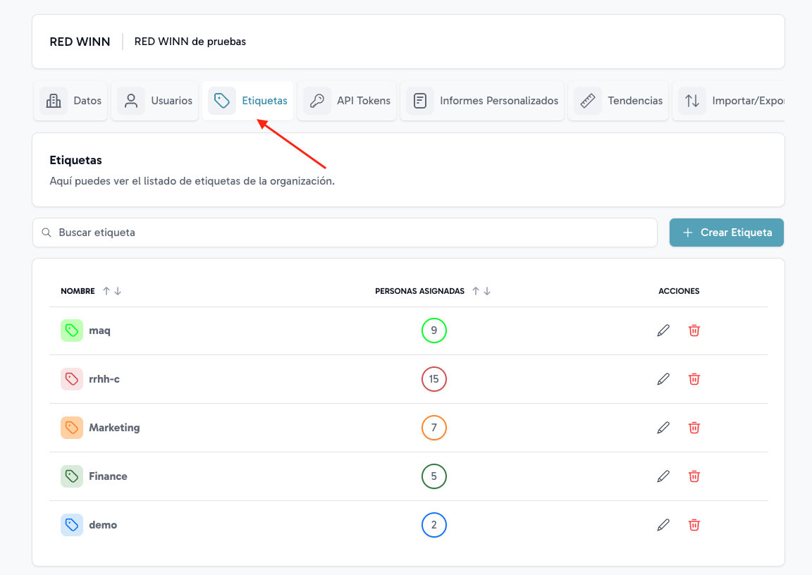
Task: Sort Personas Asignadas ascending with up arrow
Action: pyautogui.click(x=476, y=291)
